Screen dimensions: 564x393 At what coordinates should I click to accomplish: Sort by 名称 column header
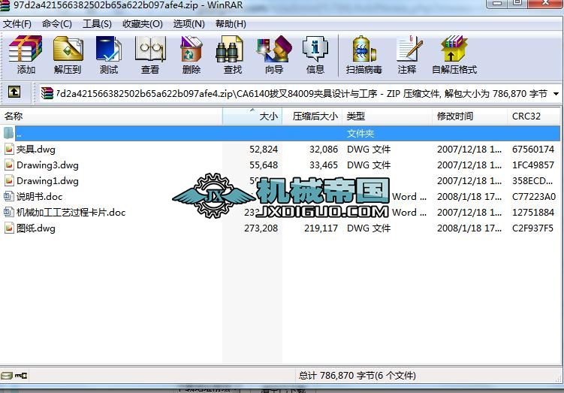click(111, 116)
